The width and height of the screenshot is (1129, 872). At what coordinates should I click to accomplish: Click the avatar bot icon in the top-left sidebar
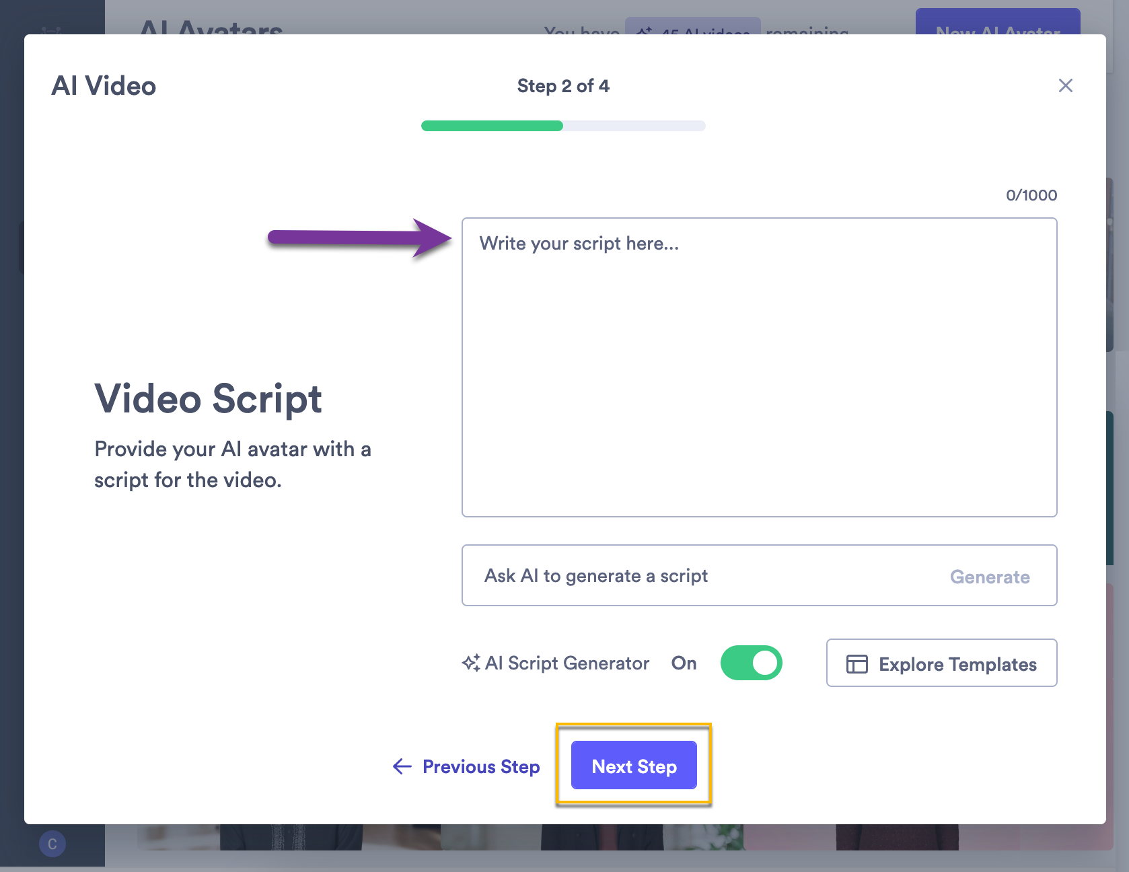point(52,28)
